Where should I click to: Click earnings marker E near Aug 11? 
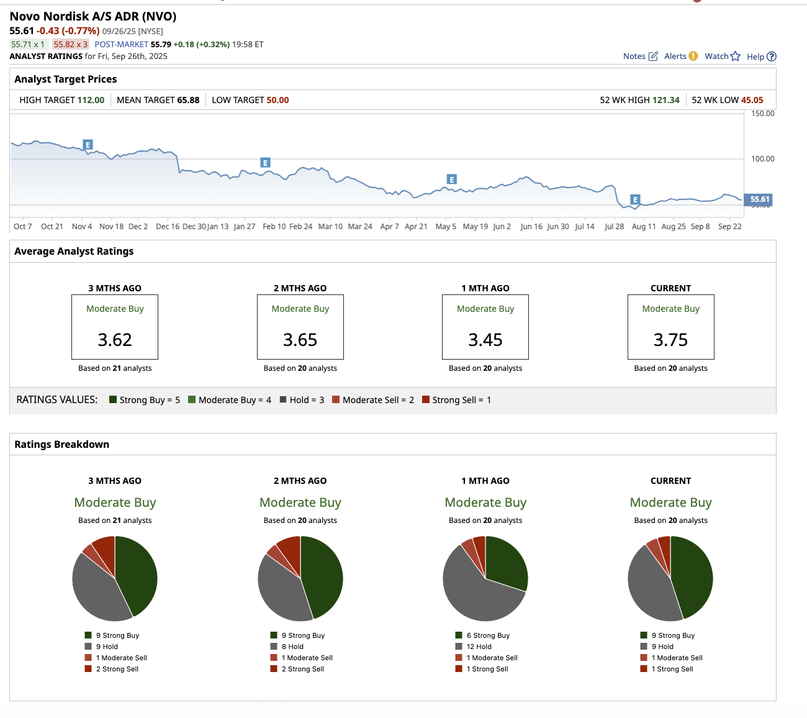(635, 199)
